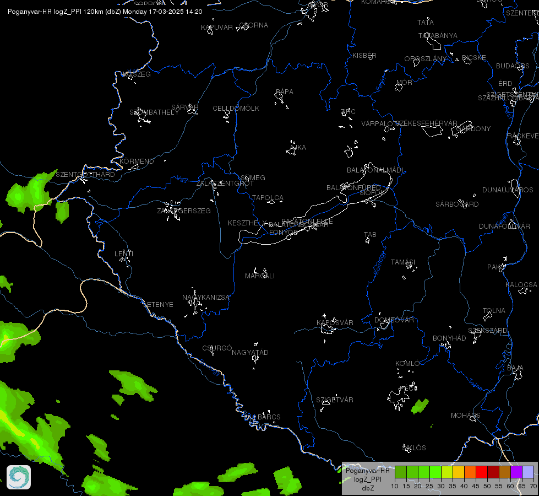Click the SÜMEG city label
The height and width of the screenshot is (496, 539).
[253, 177]
